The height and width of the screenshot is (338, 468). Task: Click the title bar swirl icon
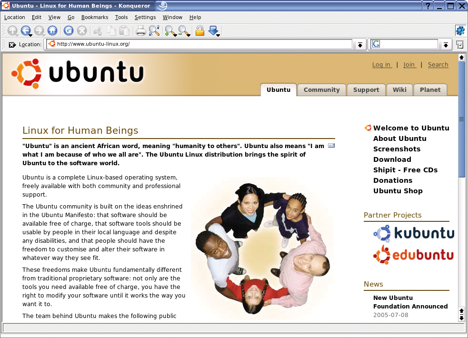162,5
